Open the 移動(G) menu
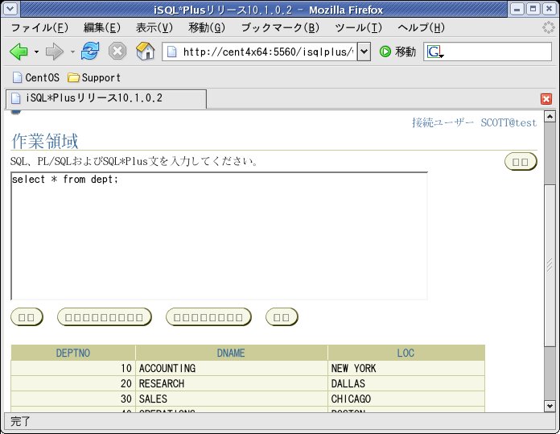The height and width of the screenshot is (434, 560). tap(207, 27)
